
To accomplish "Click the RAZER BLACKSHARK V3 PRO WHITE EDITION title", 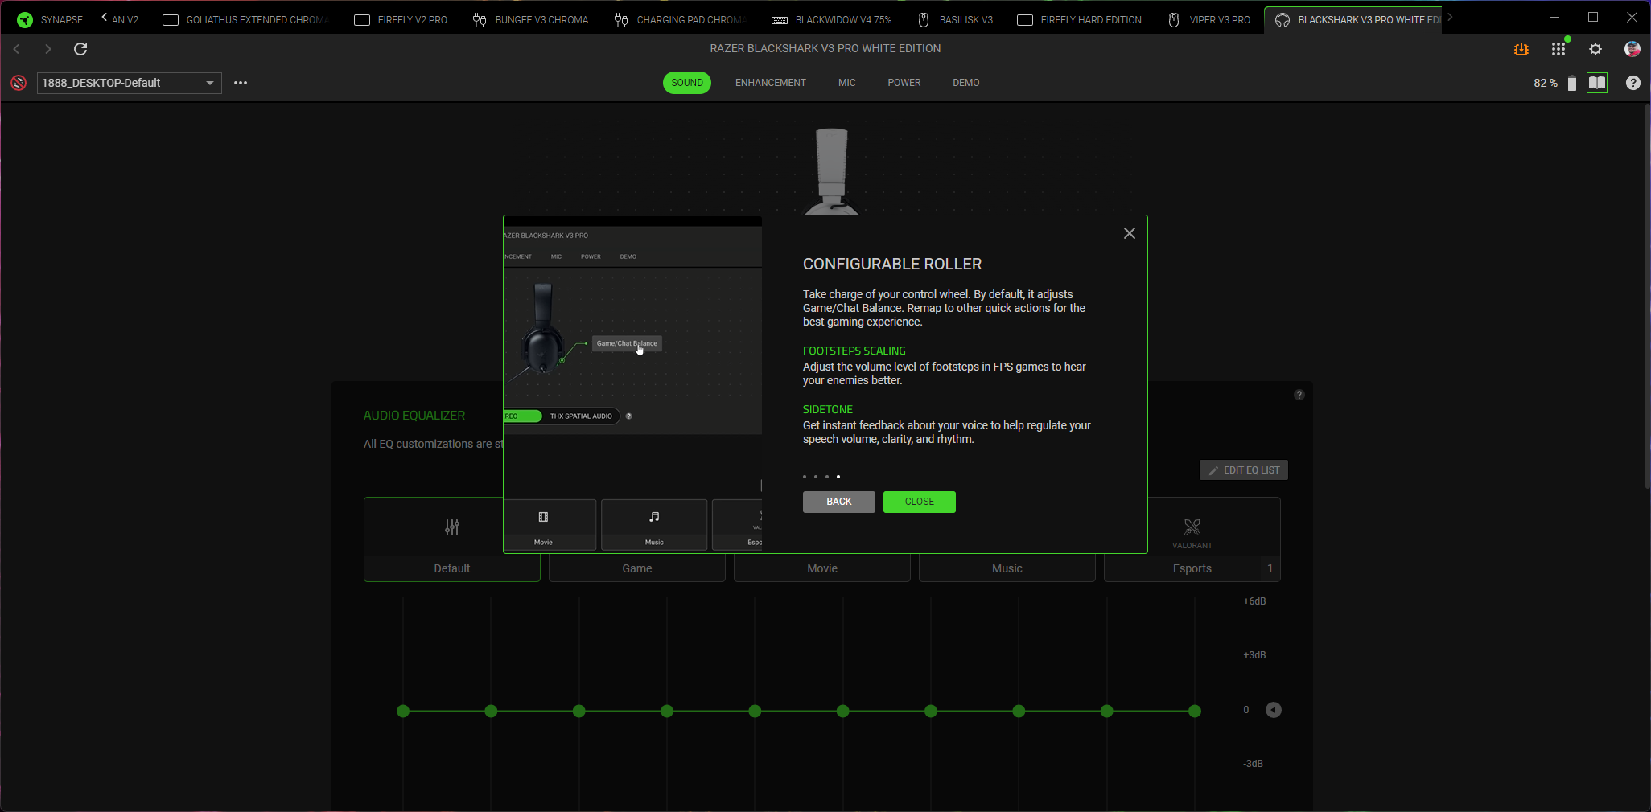I will pos(825,49).
